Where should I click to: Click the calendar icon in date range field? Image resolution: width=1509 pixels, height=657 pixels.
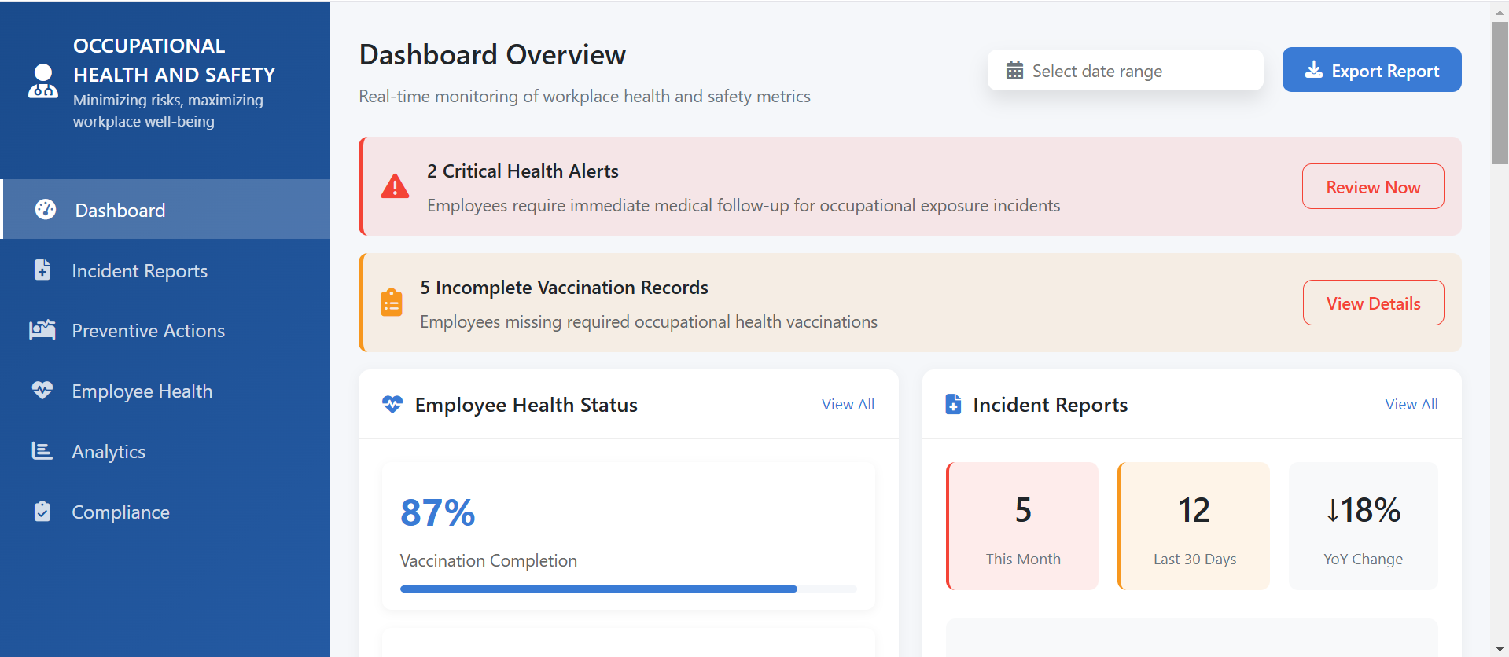pos(1014,70)
